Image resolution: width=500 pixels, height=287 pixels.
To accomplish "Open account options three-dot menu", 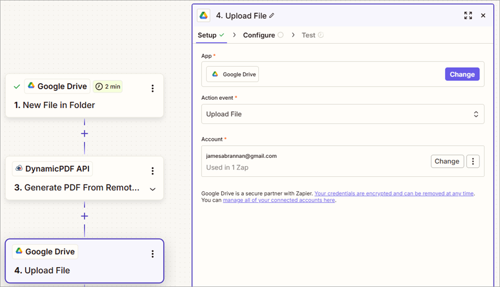I will (x=473, y=161).
